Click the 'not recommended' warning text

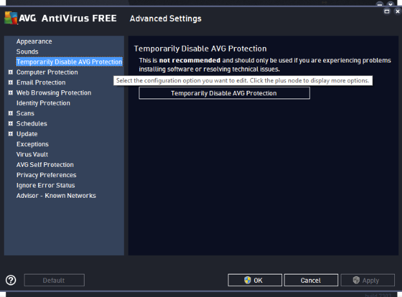tap(190, 61)
